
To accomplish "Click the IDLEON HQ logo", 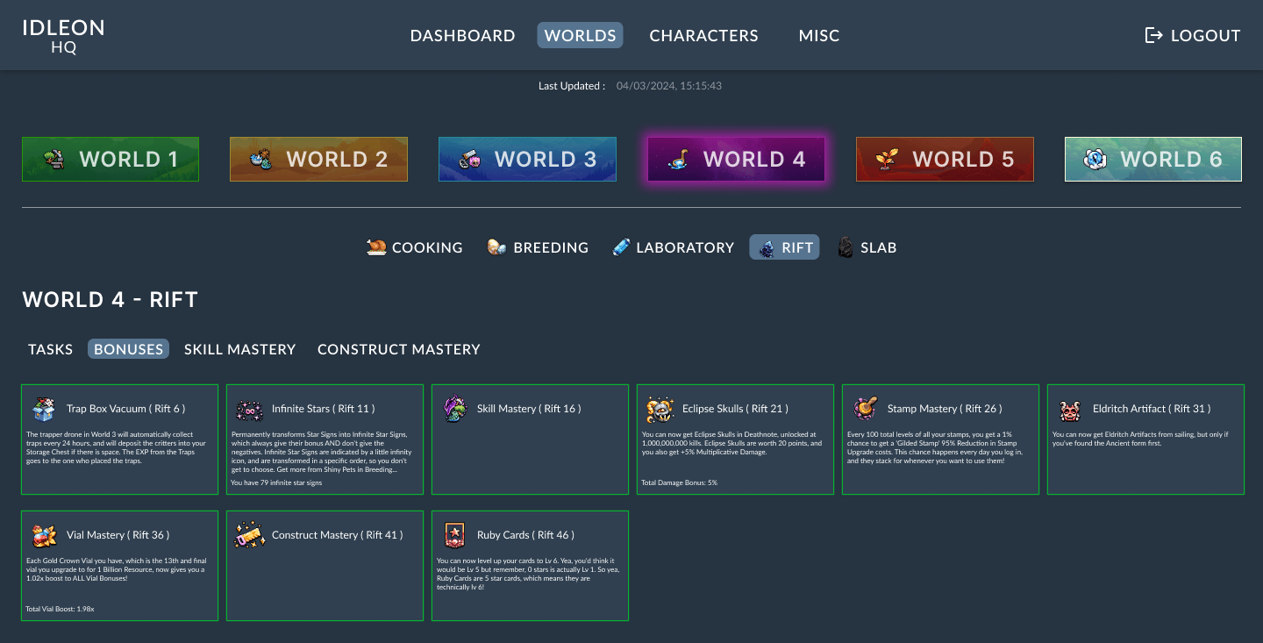I will click(x=63, y=36).
